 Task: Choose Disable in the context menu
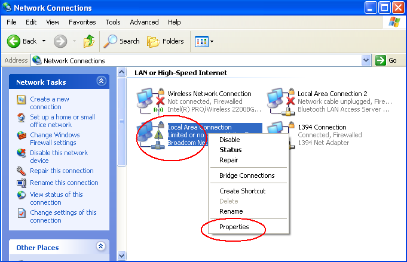pyautogui.click(x=229, y=140)
